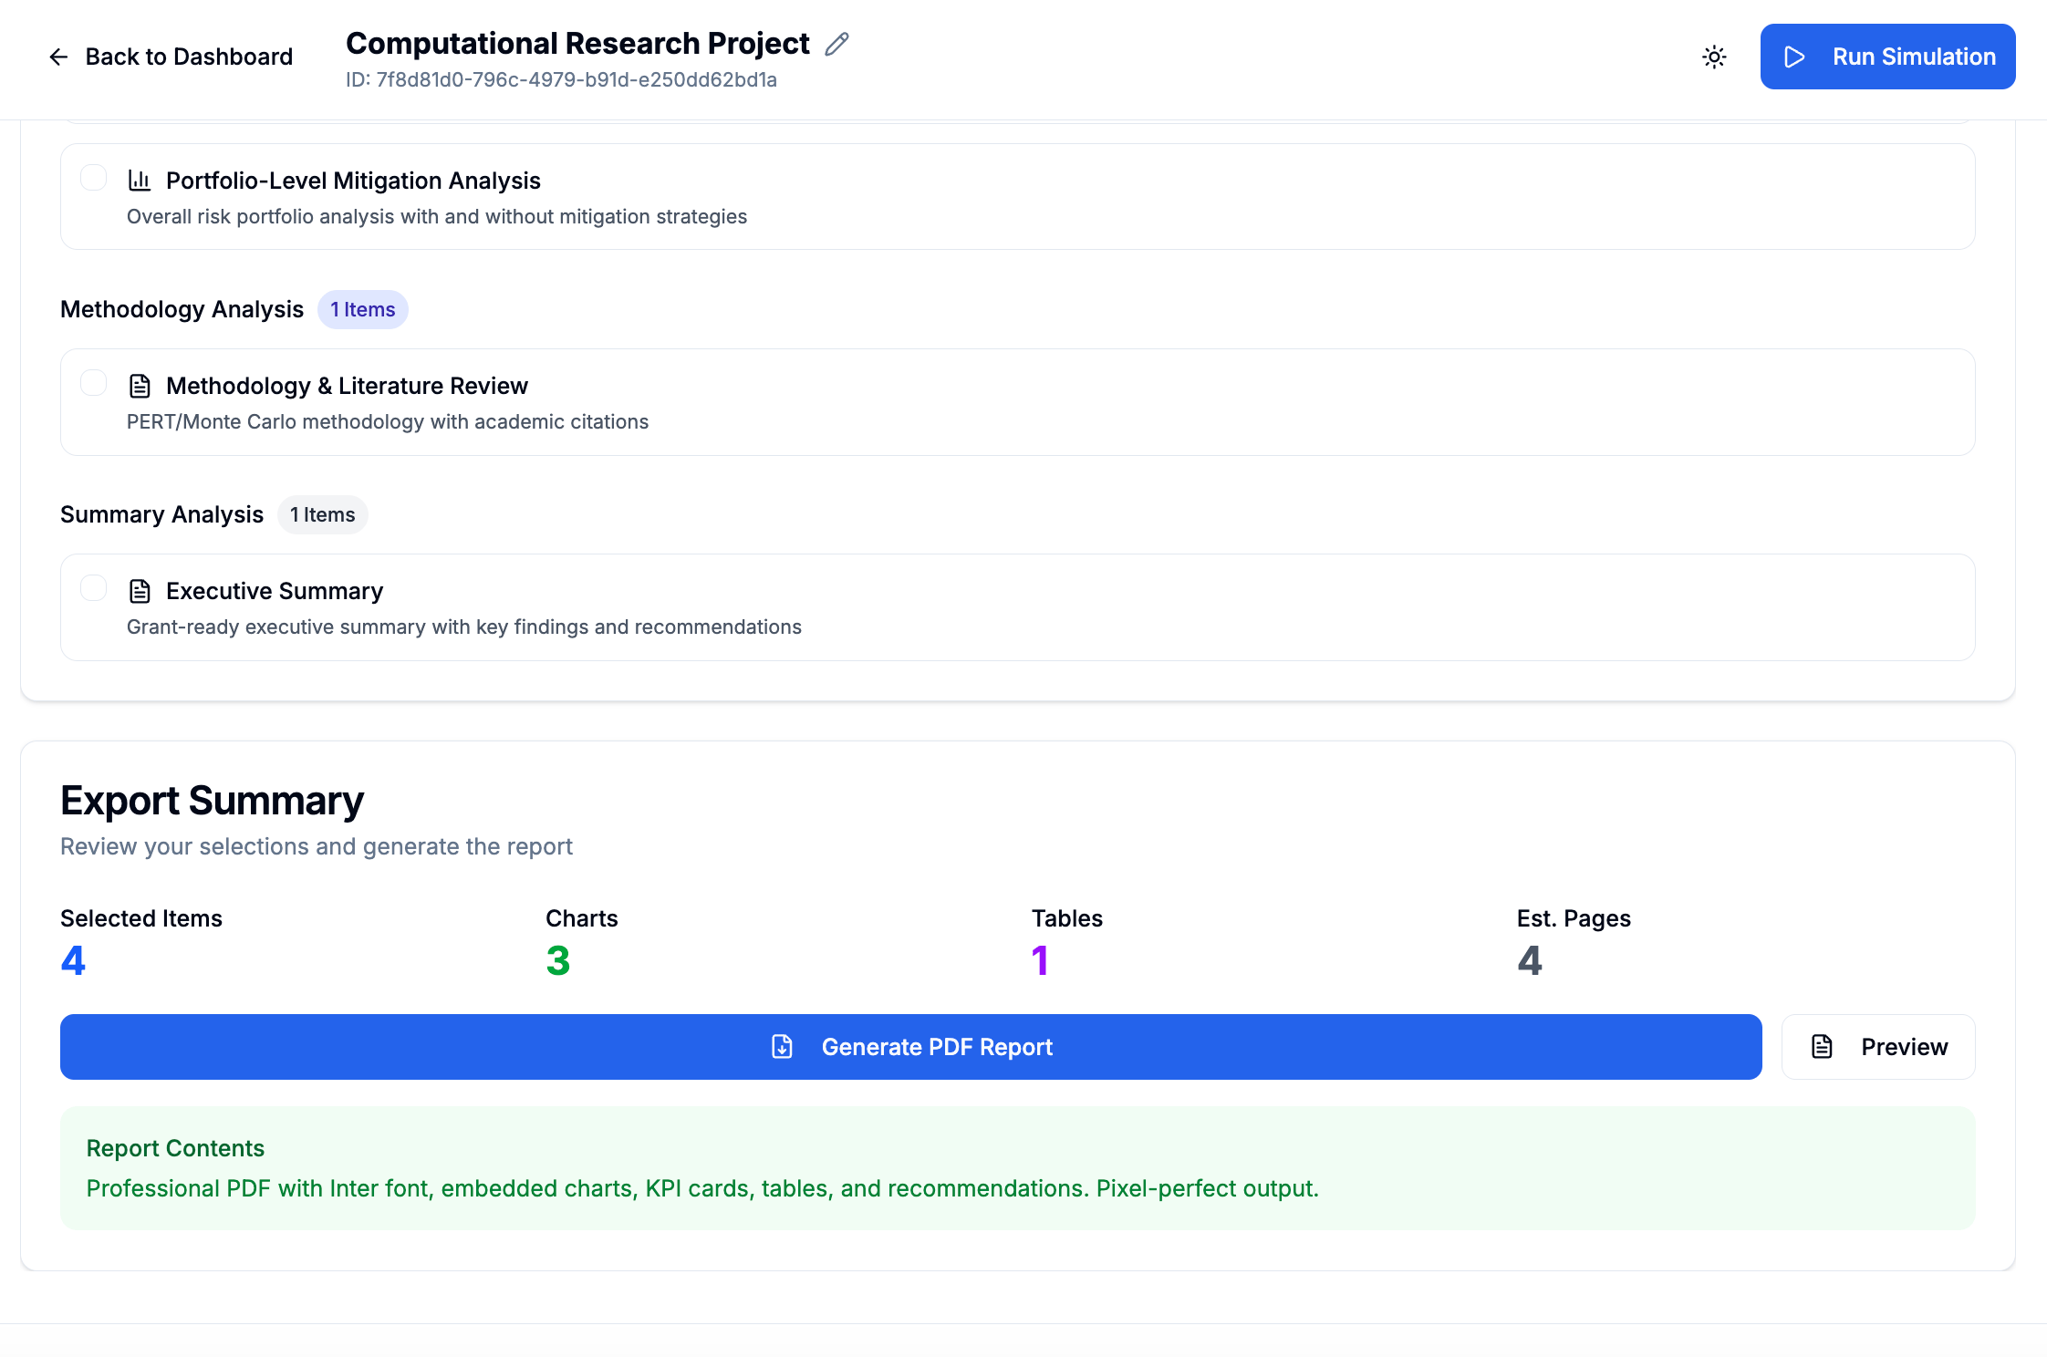Click the bar chart icon beside Portfolio-Level Mitigation
Screen dimensions: 2047x1357
140,181
